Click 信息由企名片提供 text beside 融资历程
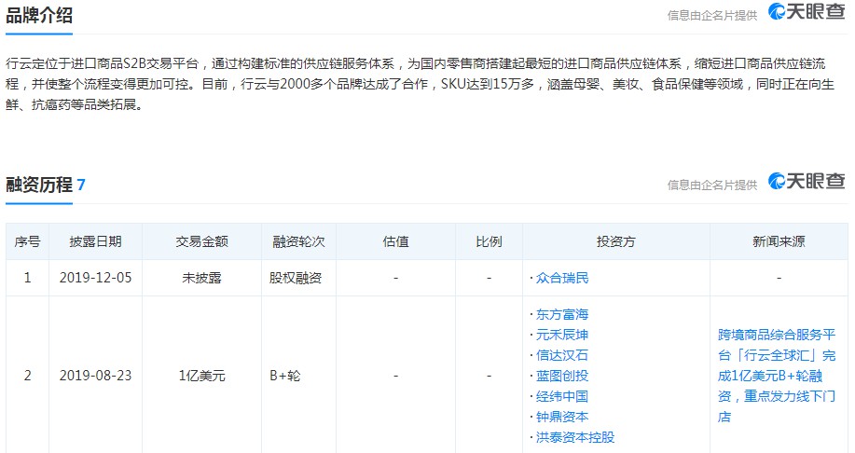Viewport: 855px width, 453px height. click(x=712, y=185)
